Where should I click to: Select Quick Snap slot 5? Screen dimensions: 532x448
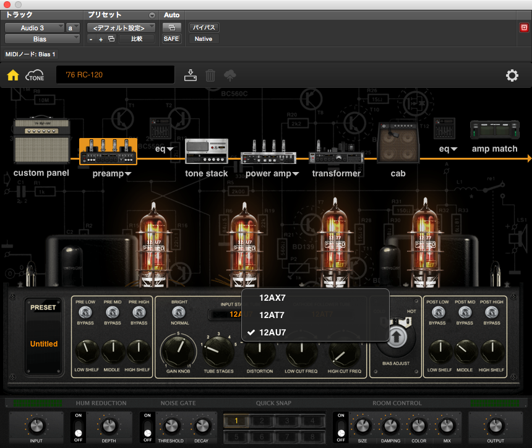236,436
